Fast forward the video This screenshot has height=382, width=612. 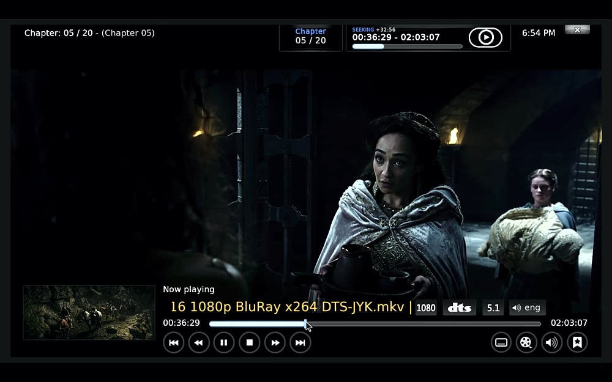275,343
